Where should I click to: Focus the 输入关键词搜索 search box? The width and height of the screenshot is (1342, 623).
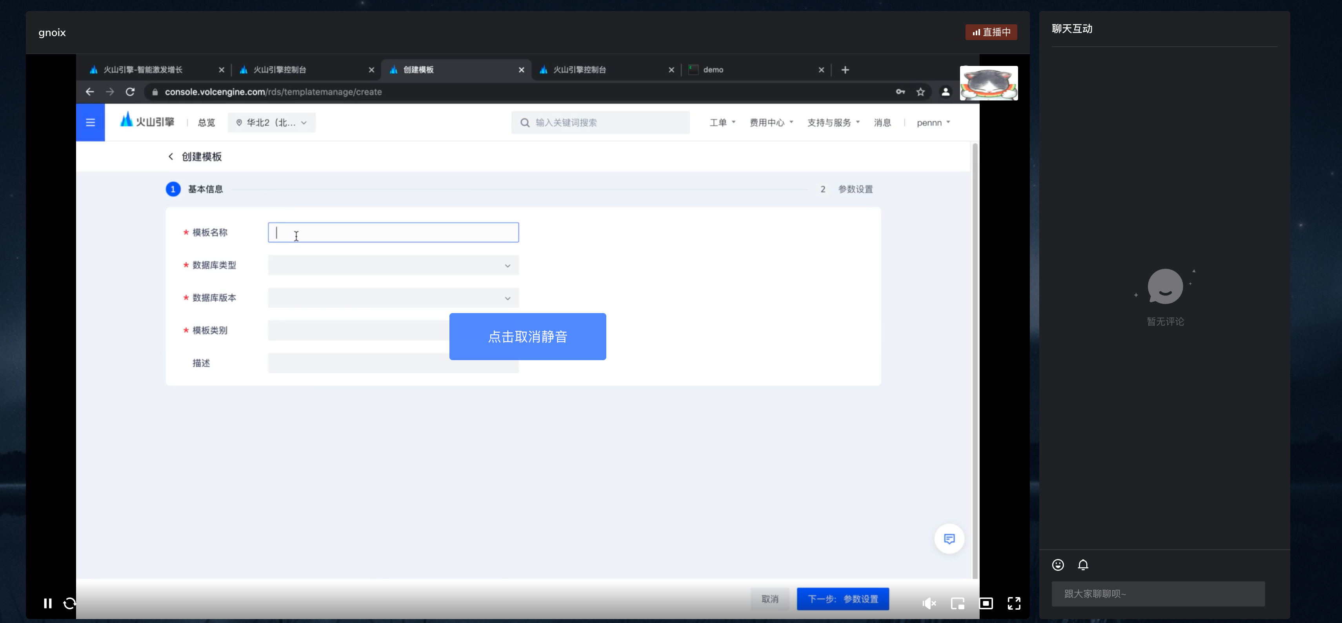(600, 122)
